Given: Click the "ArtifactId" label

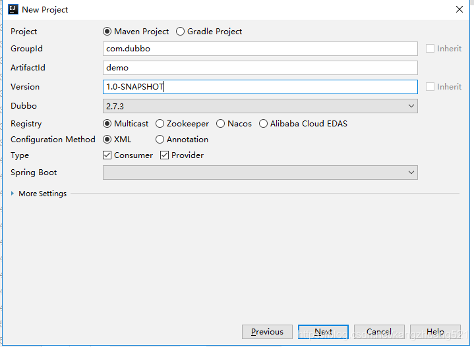Looking at the screenshot, I should pos(28,67).
